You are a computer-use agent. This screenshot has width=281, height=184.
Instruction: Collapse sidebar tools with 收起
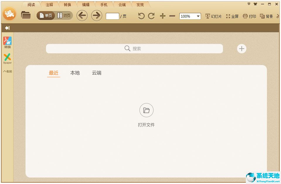(x=7, y=71)
